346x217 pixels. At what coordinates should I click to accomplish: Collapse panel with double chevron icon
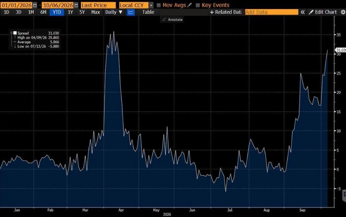[303, 12]
